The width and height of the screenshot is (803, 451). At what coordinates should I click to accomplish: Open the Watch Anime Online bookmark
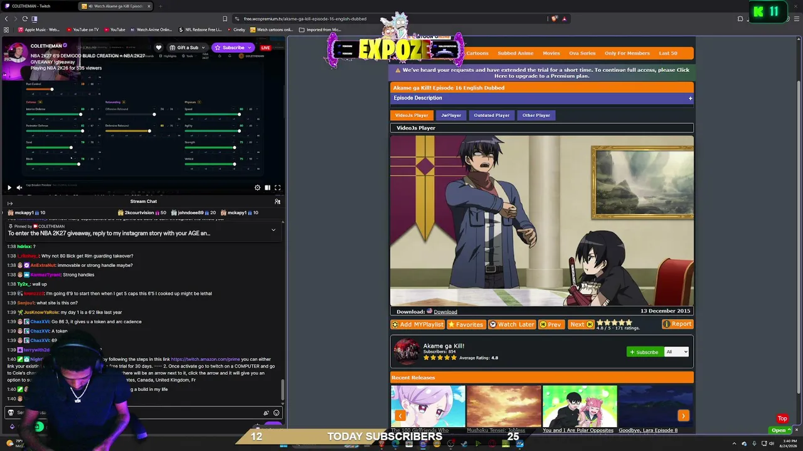point(151,29)
